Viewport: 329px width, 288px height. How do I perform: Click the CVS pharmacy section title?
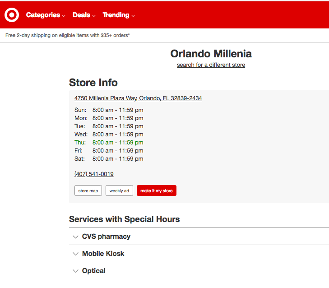(x=106, y=237)
